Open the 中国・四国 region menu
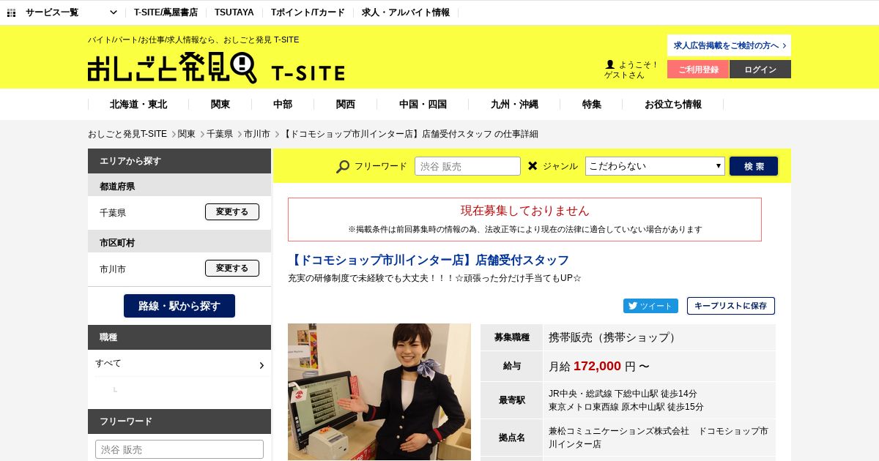The image size is (879, 461). [423, 105]
